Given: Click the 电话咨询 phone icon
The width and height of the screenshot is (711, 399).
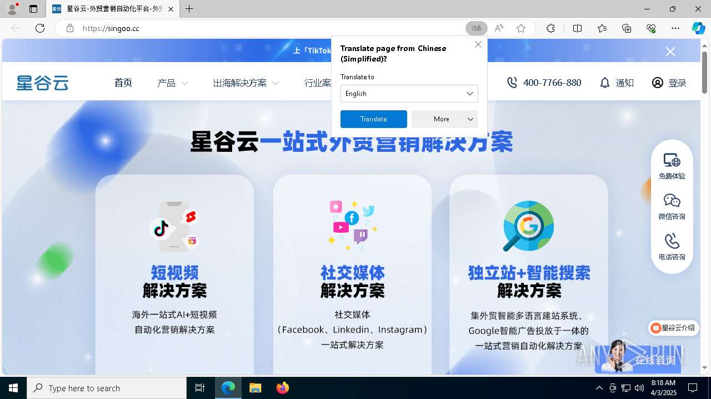Looking at the screenshot, I should (672, 247).
